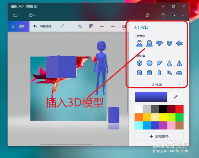Choose the dark gray color swatch

[155, 109]
